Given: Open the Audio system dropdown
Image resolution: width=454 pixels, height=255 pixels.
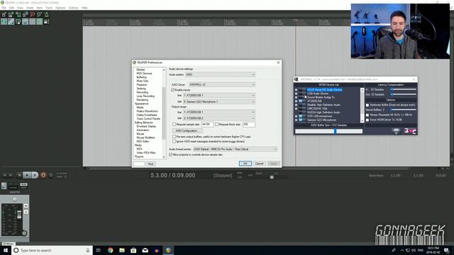Looking at the screenshot, I should [x=221, y=74].
